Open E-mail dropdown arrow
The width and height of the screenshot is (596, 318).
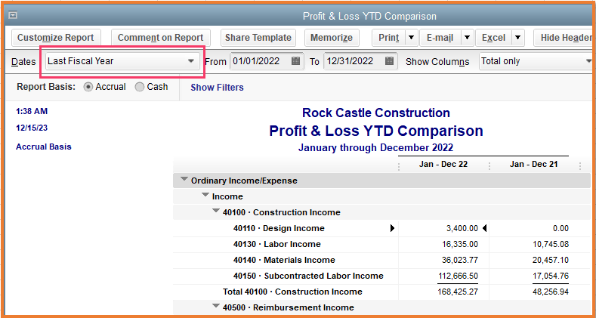tap(467, 38)
